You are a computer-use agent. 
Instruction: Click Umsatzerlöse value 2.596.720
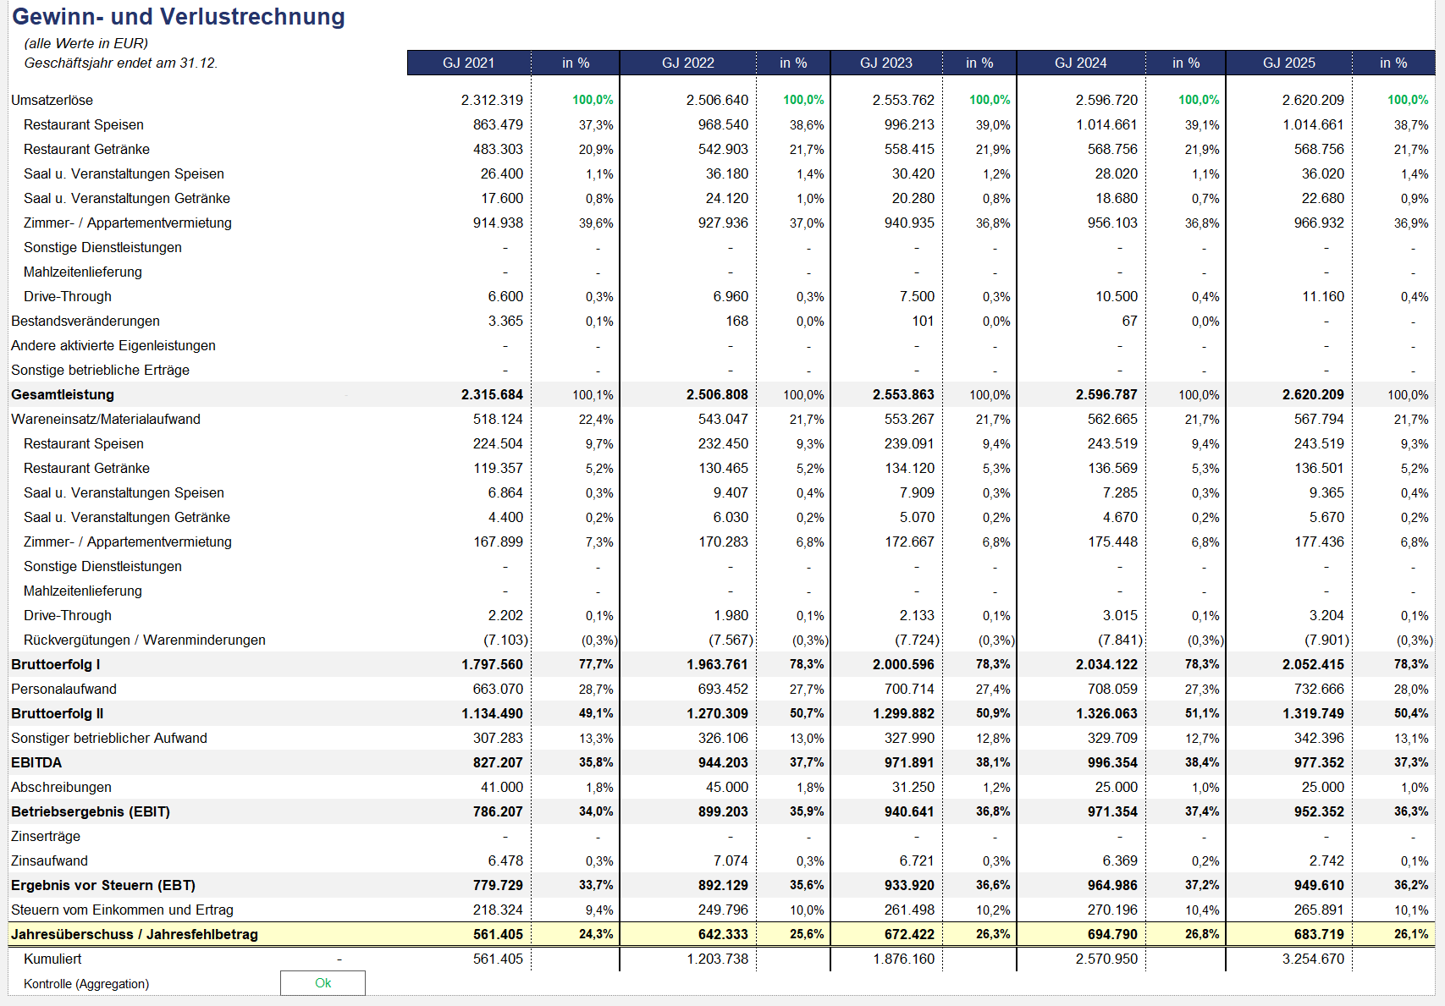tap(1106, 100)
